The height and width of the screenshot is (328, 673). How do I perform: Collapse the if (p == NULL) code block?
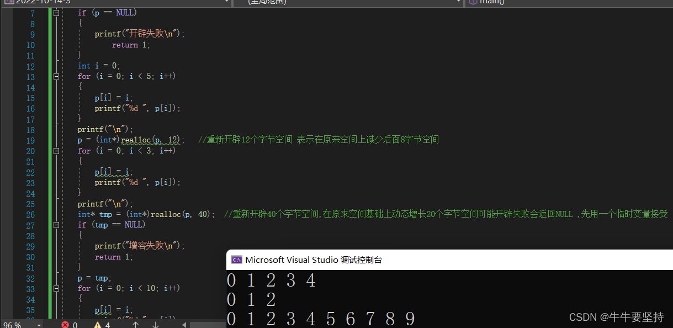(x=56, y=12)
